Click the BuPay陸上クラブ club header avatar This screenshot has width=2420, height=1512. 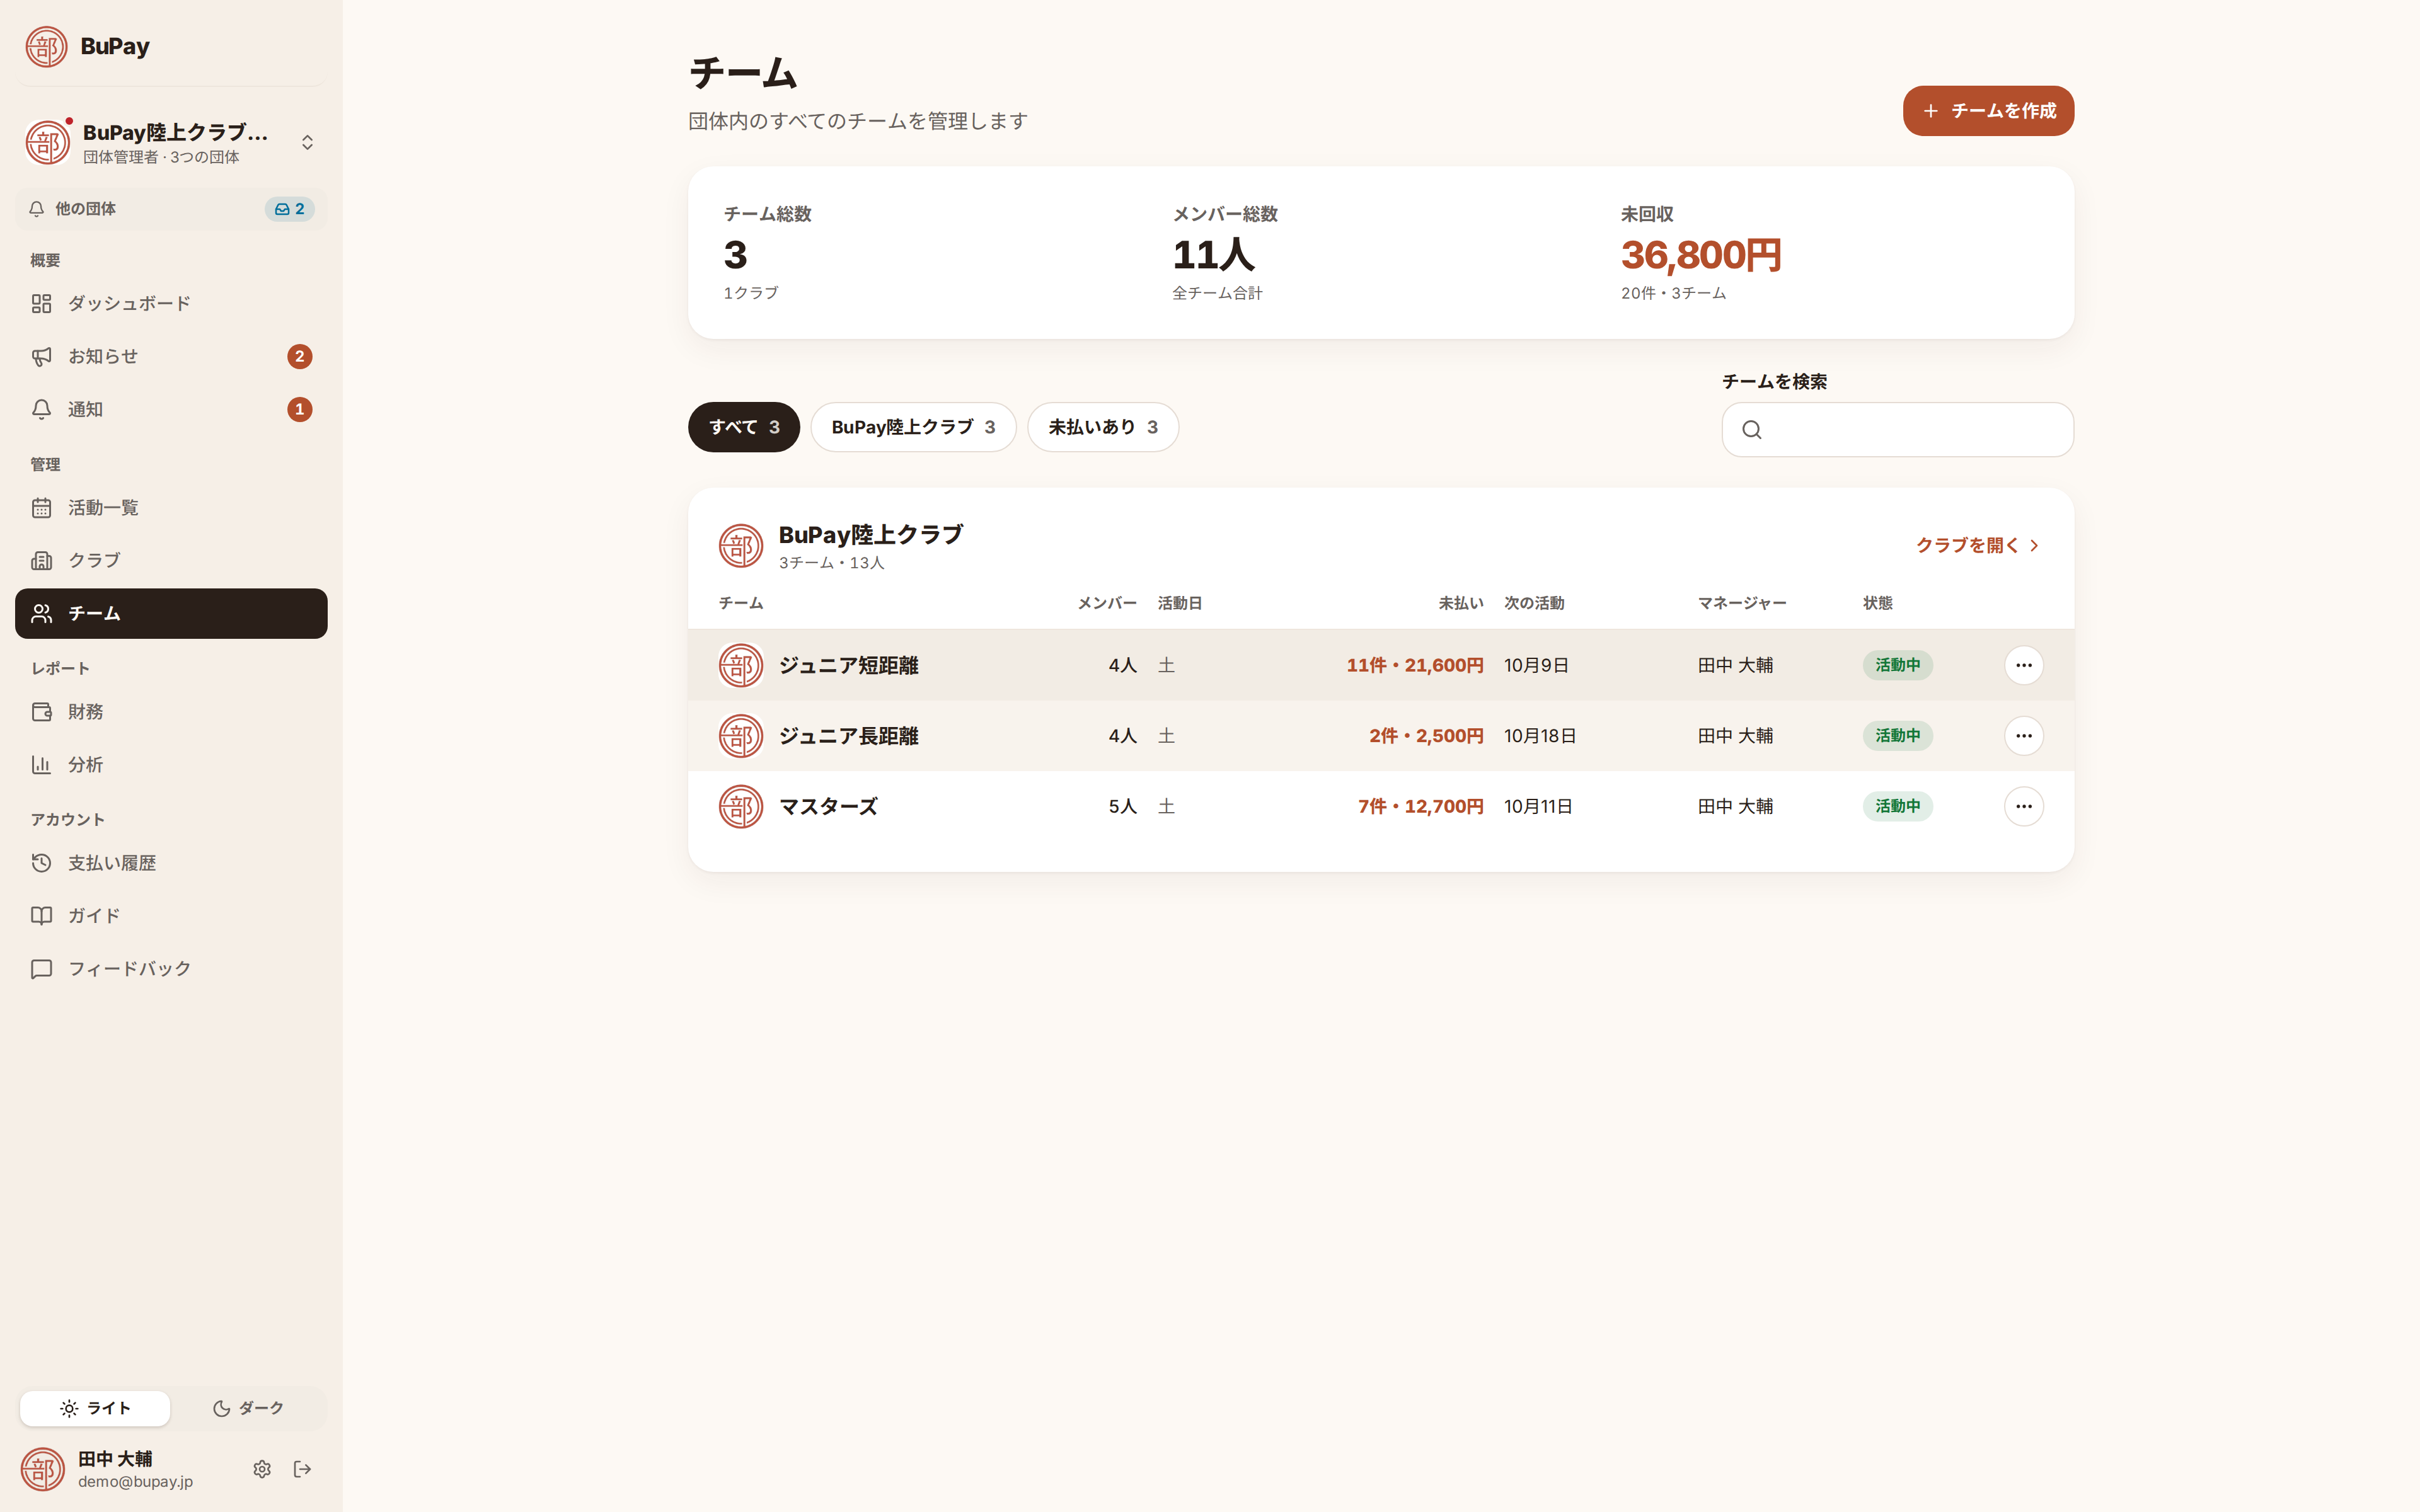coord(741,546)
